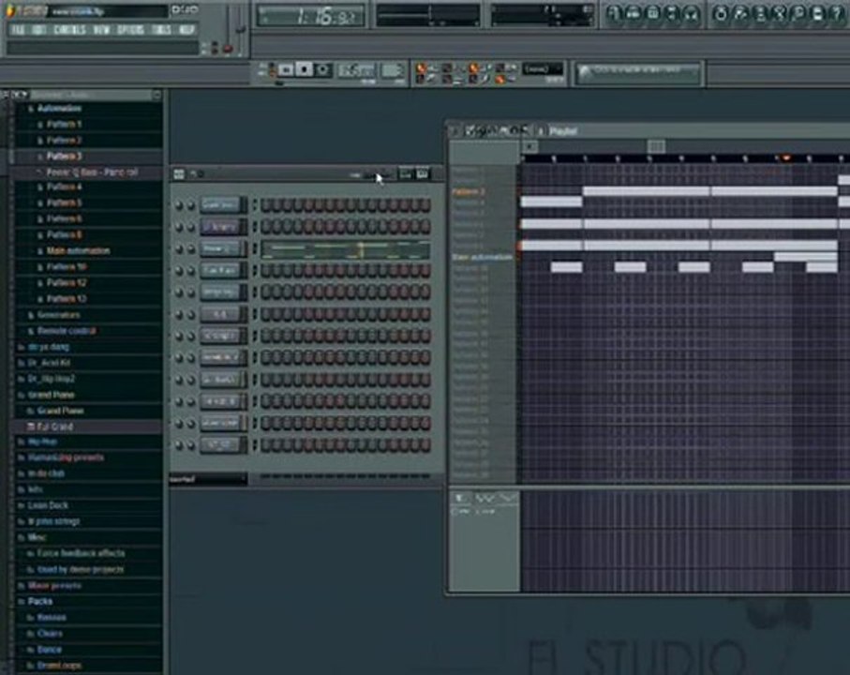Click the FL Studio fruit logo icon

pos(10,10)
